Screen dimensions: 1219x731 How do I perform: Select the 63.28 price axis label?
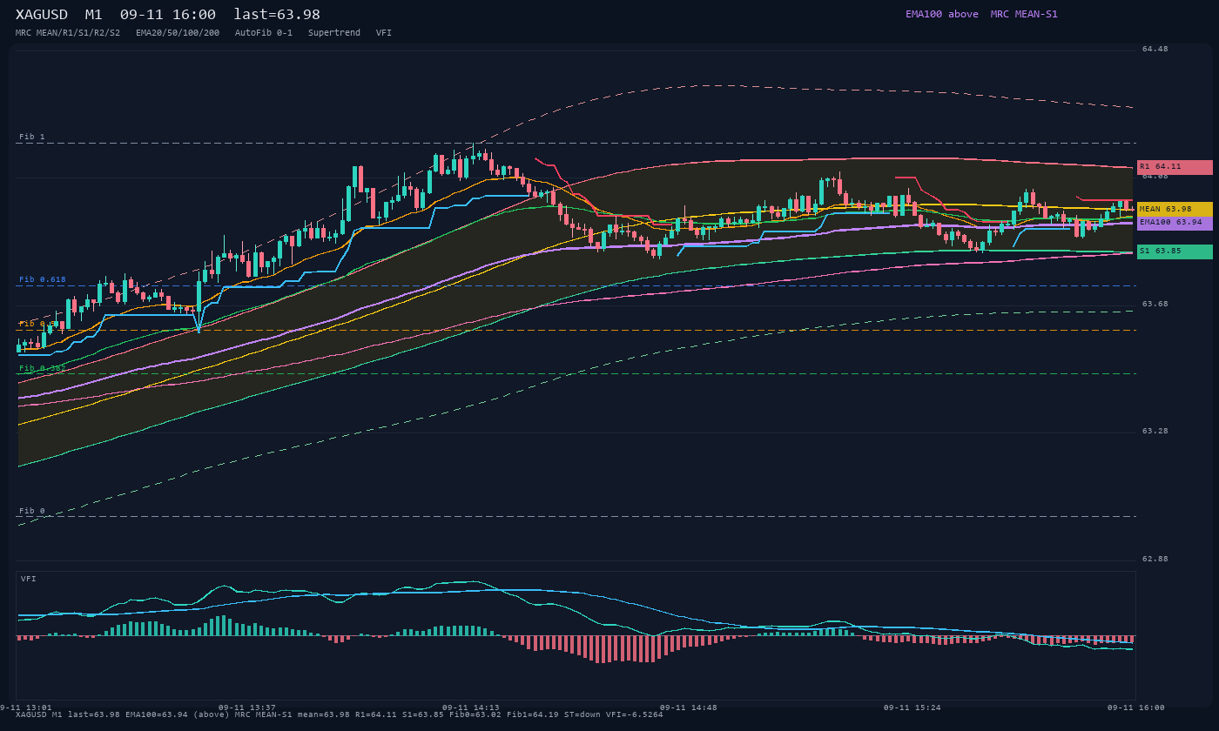coord(1155,432)
